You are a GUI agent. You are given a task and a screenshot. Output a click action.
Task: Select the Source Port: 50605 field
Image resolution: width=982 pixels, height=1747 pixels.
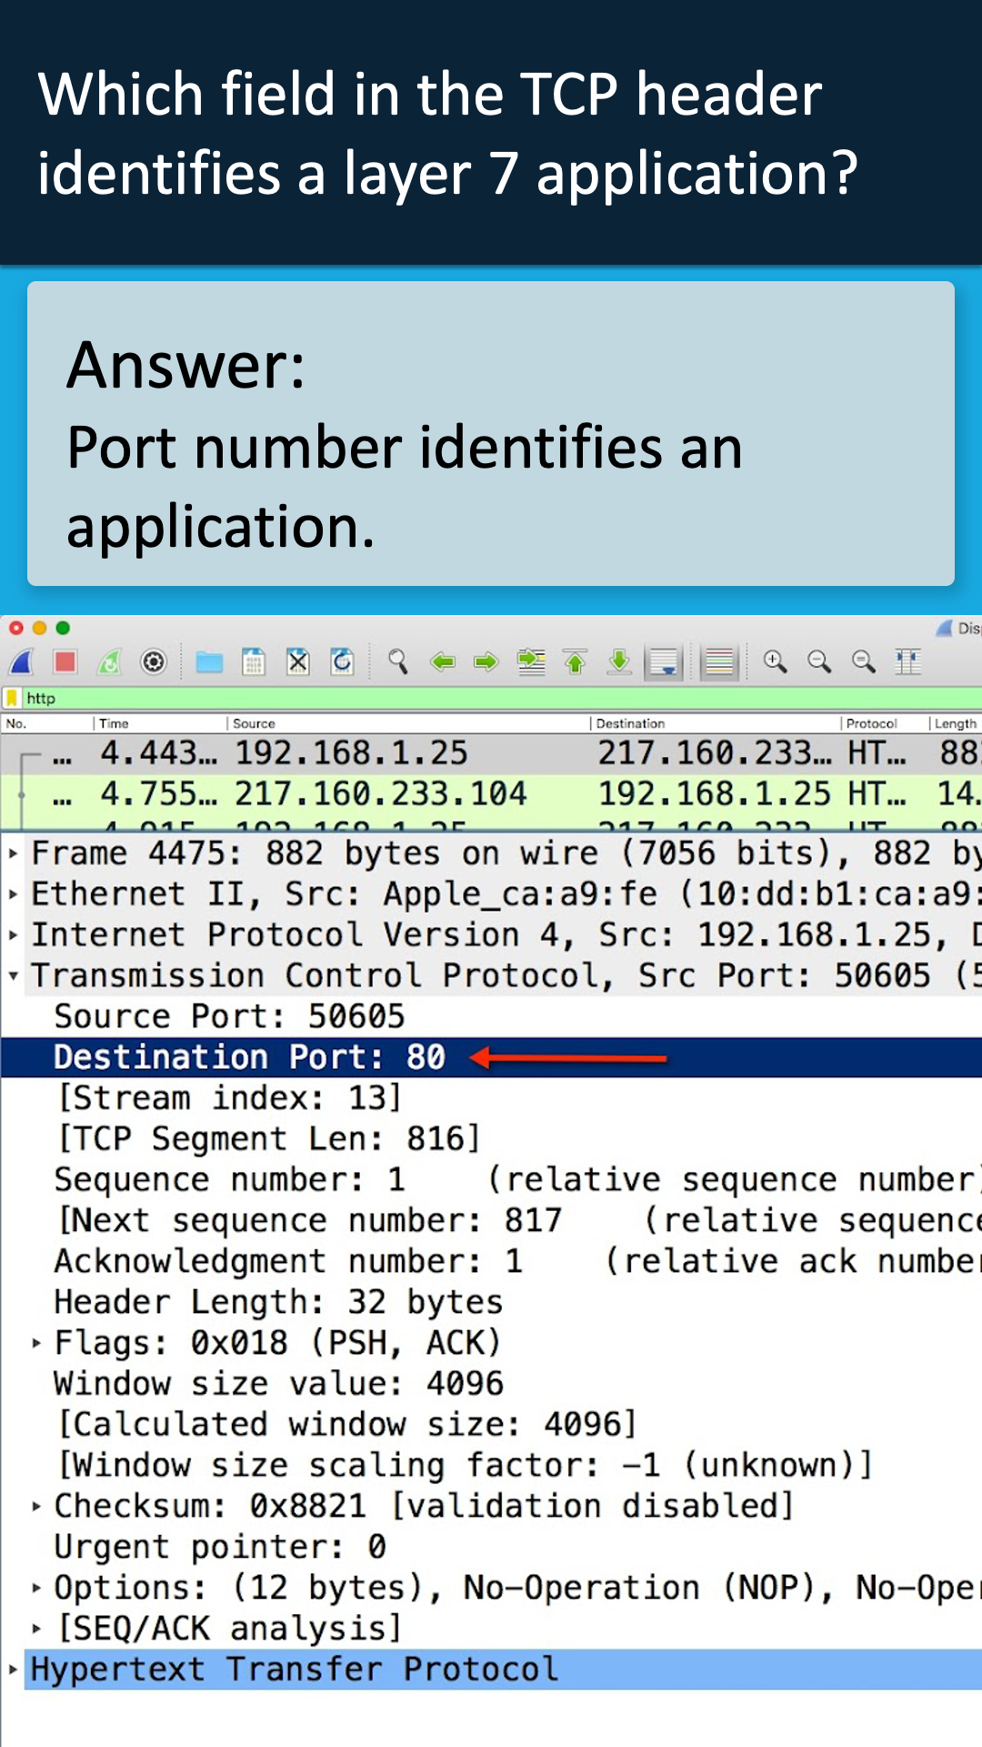pos(491,1016)
